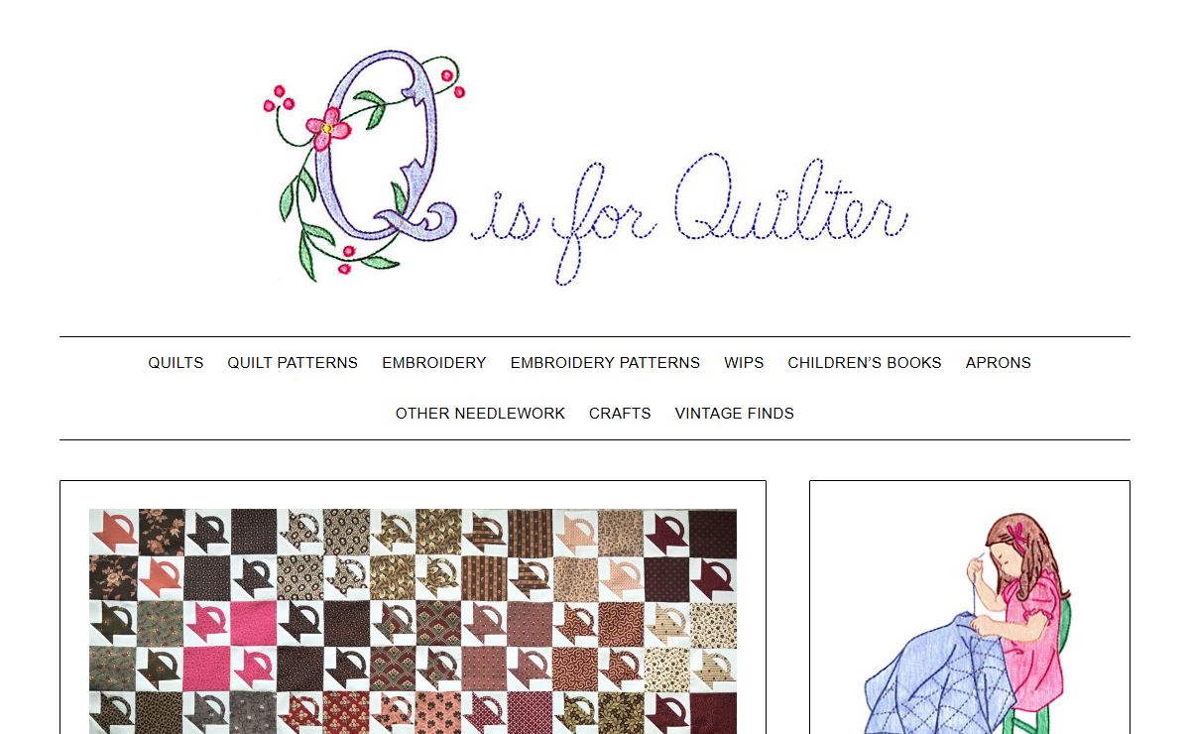Open the Quilts menu item
1190x734 pixels.
click(176, 363)
